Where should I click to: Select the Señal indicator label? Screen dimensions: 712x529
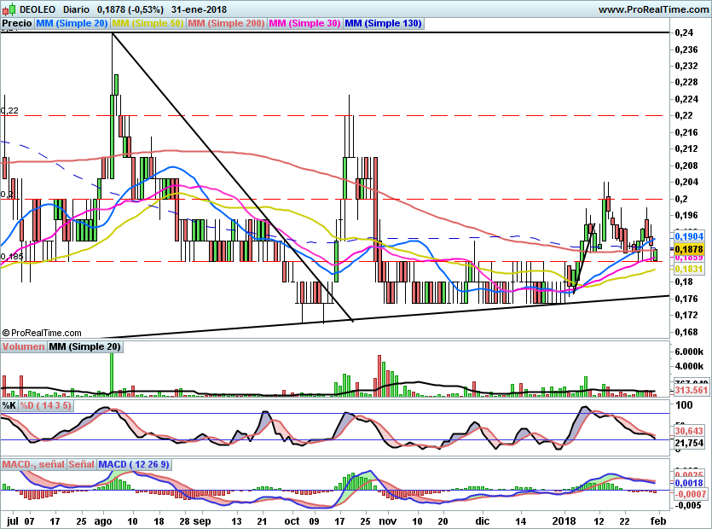(81, 464)
